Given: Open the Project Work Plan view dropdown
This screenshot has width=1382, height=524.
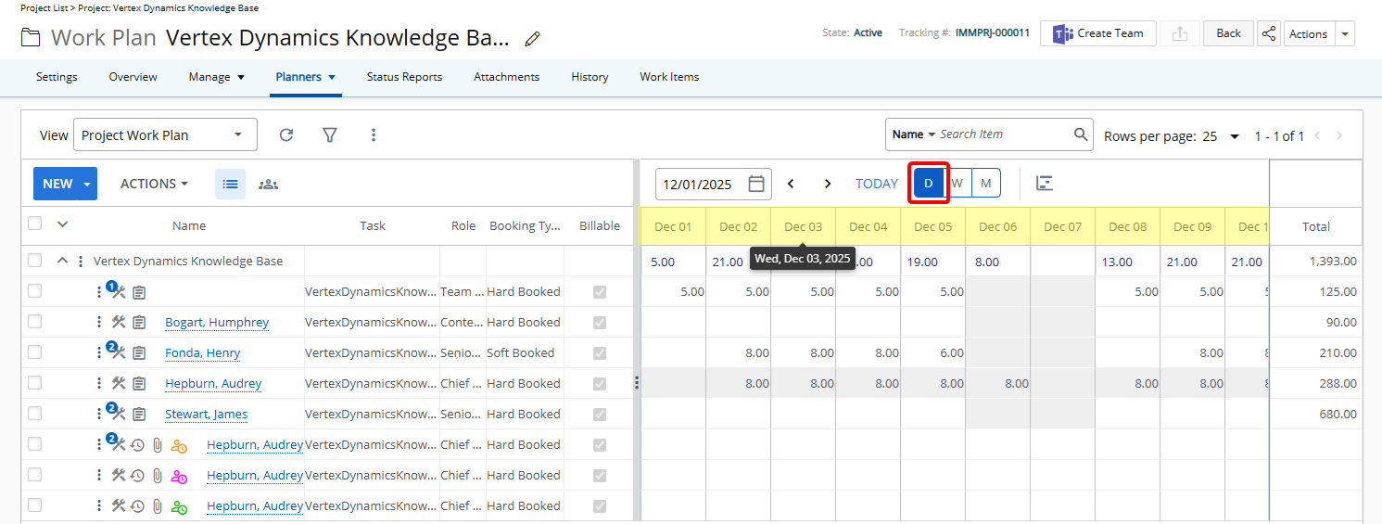Looking at the screenshot, I should 165,135.
